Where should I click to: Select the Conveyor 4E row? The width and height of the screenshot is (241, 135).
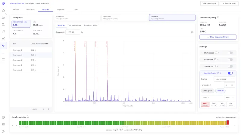pyautogui.click(x=31, y=50)
